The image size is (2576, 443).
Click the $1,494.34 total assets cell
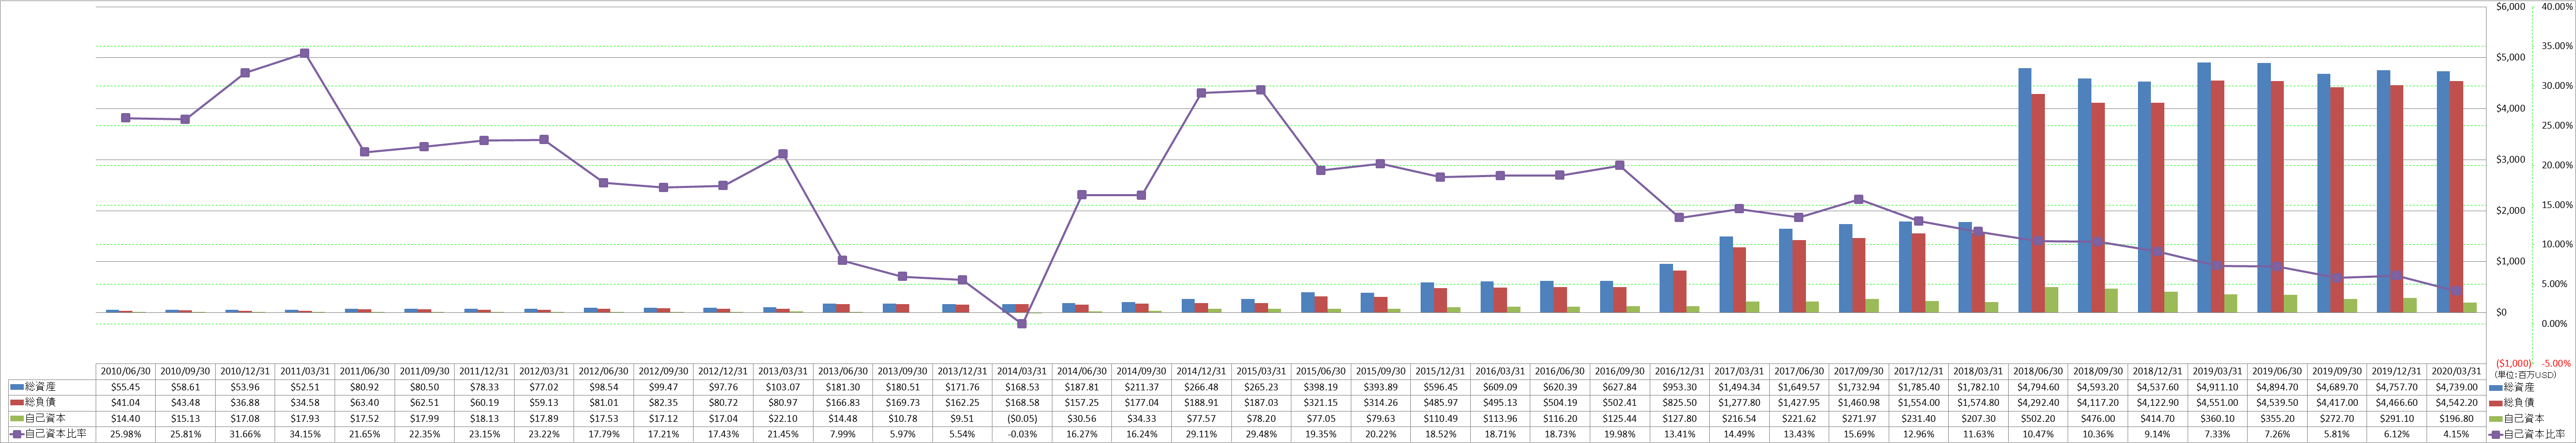tap(1738, 386)
